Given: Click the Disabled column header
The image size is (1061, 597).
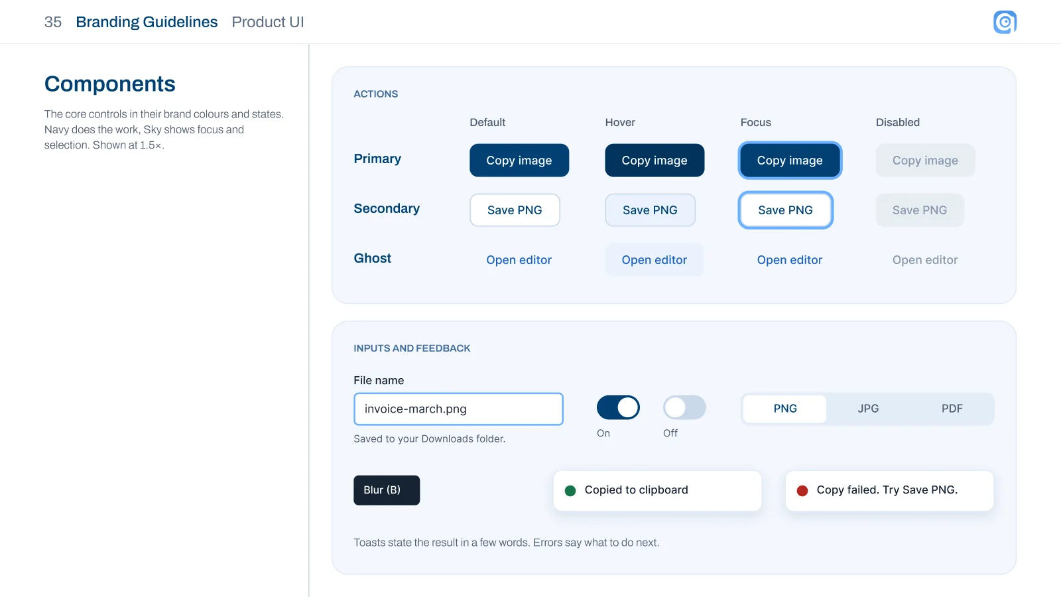Looking at the screenshot, I should point(898,122).
